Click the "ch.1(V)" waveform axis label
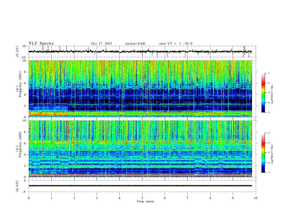Image resolution: width=288 pixels, height=222 pixels. [x=17, y=52]
